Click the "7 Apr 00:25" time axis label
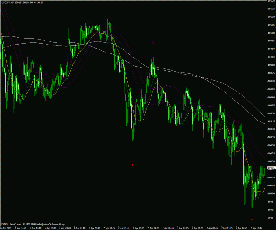Image resolution: width=276 pixels, height=230 pixels. pyautogui.click(x=109, y=228)
